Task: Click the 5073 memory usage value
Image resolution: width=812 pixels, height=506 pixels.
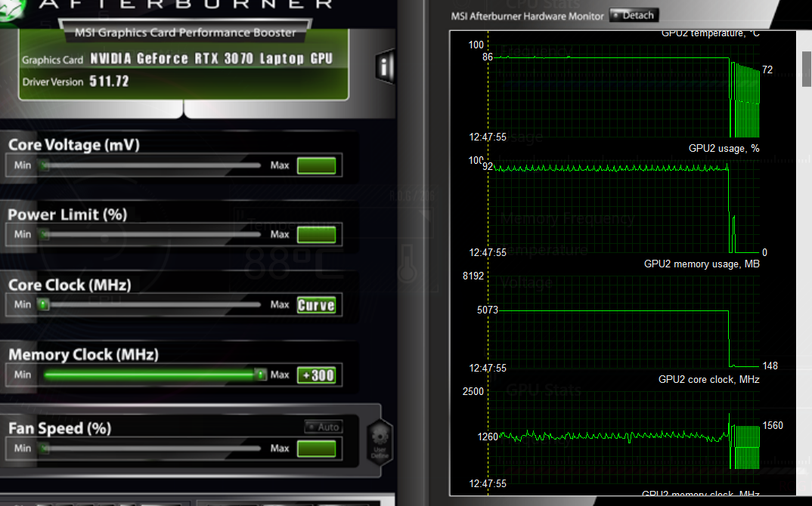Action: click(x=488, y=310)
